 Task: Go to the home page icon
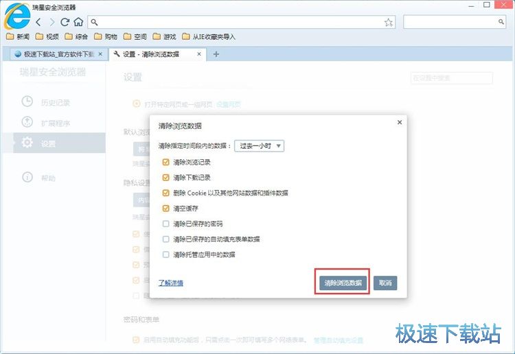(78, 22)
